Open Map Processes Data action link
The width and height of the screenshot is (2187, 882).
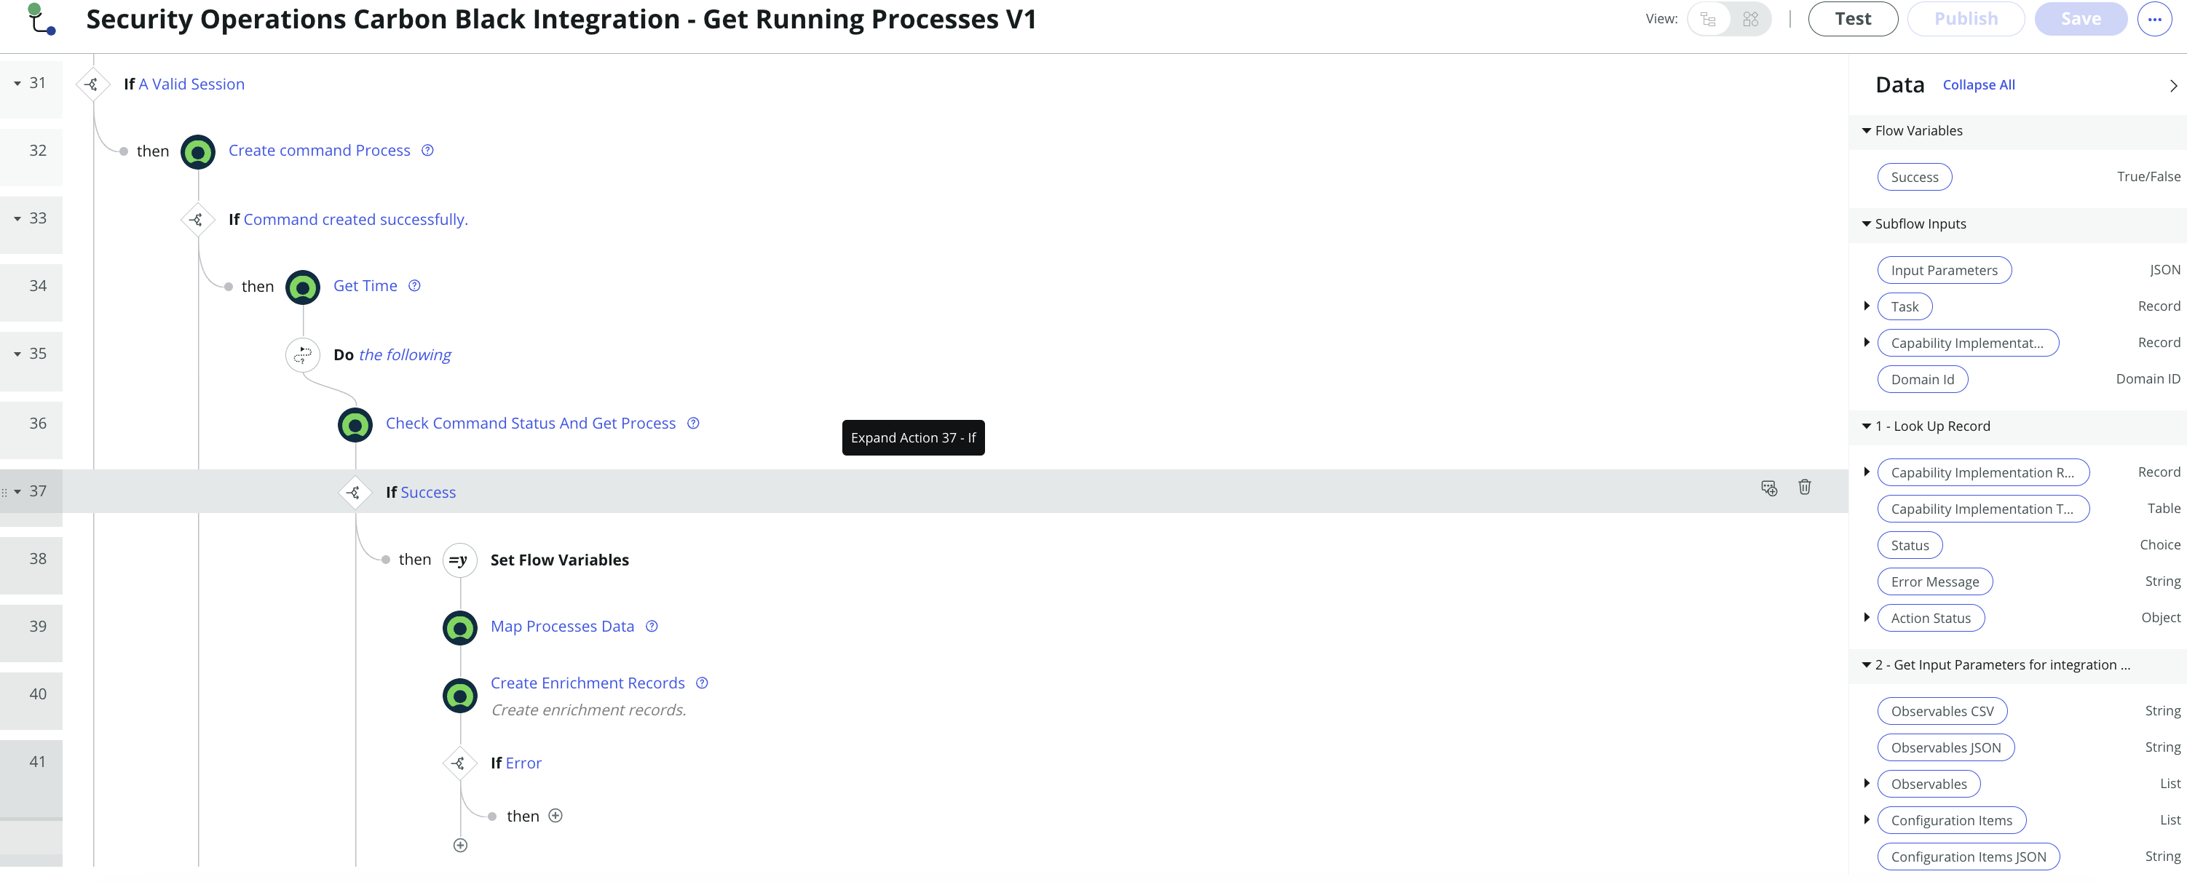[562, 627]
